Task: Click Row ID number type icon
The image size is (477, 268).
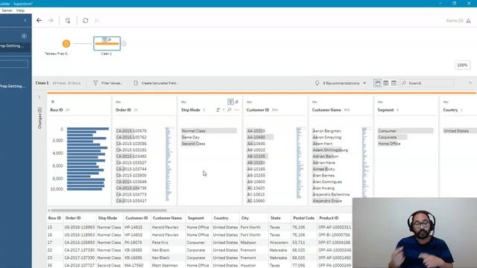Action: pos(53,102)
